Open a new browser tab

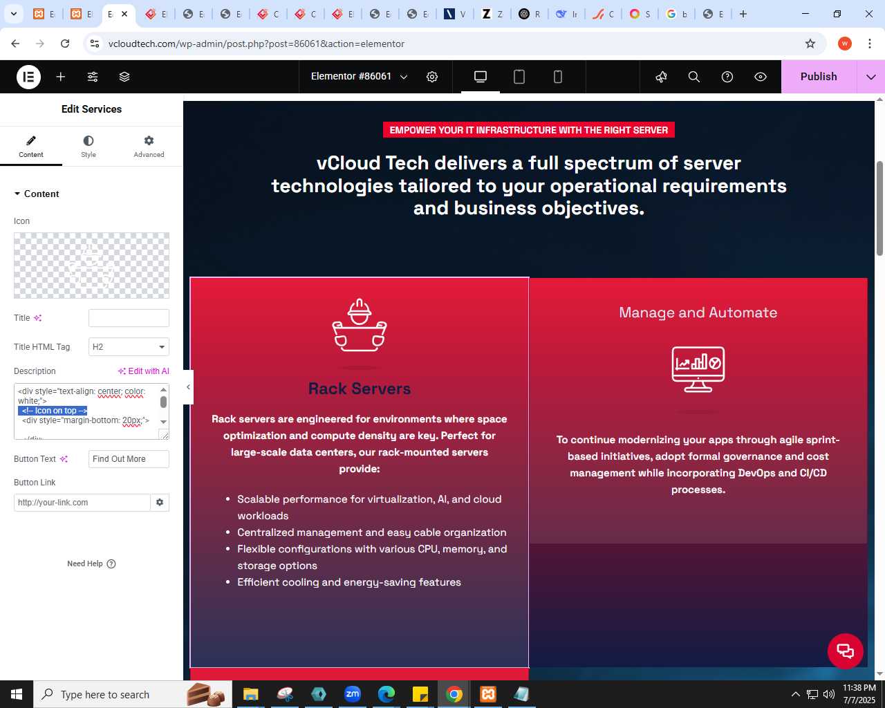(x=743, y=14)
